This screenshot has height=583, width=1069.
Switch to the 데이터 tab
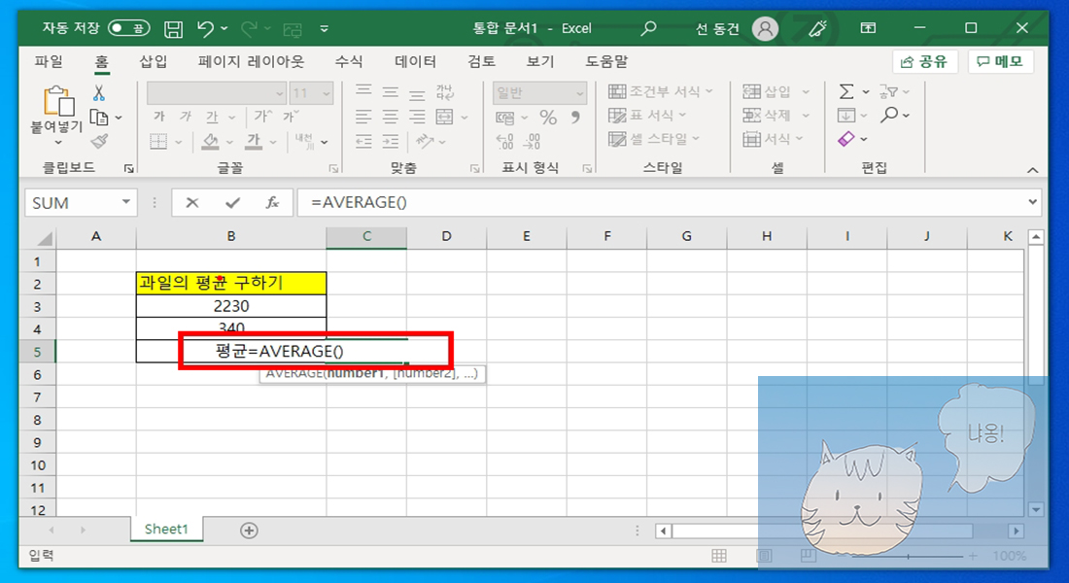tap(415, 61)
